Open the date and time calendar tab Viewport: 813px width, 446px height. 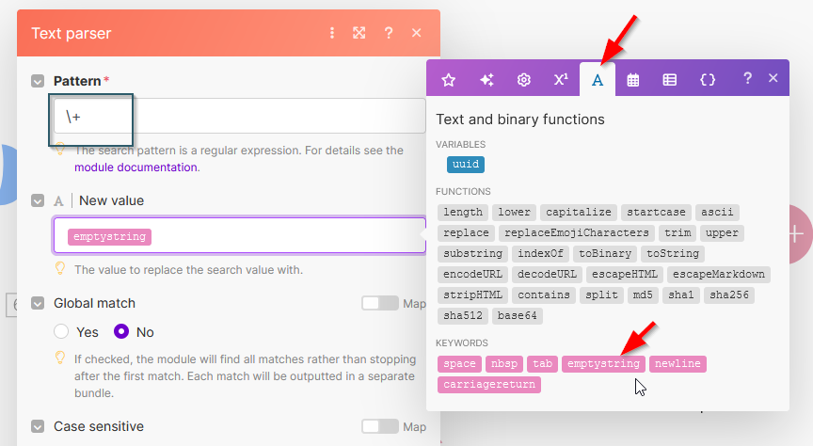tap(633, 80)
